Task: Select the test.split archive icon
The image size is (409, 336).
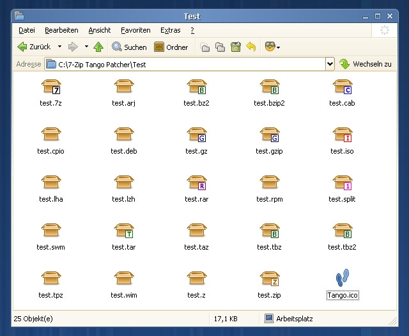Action: coord(343,183)
